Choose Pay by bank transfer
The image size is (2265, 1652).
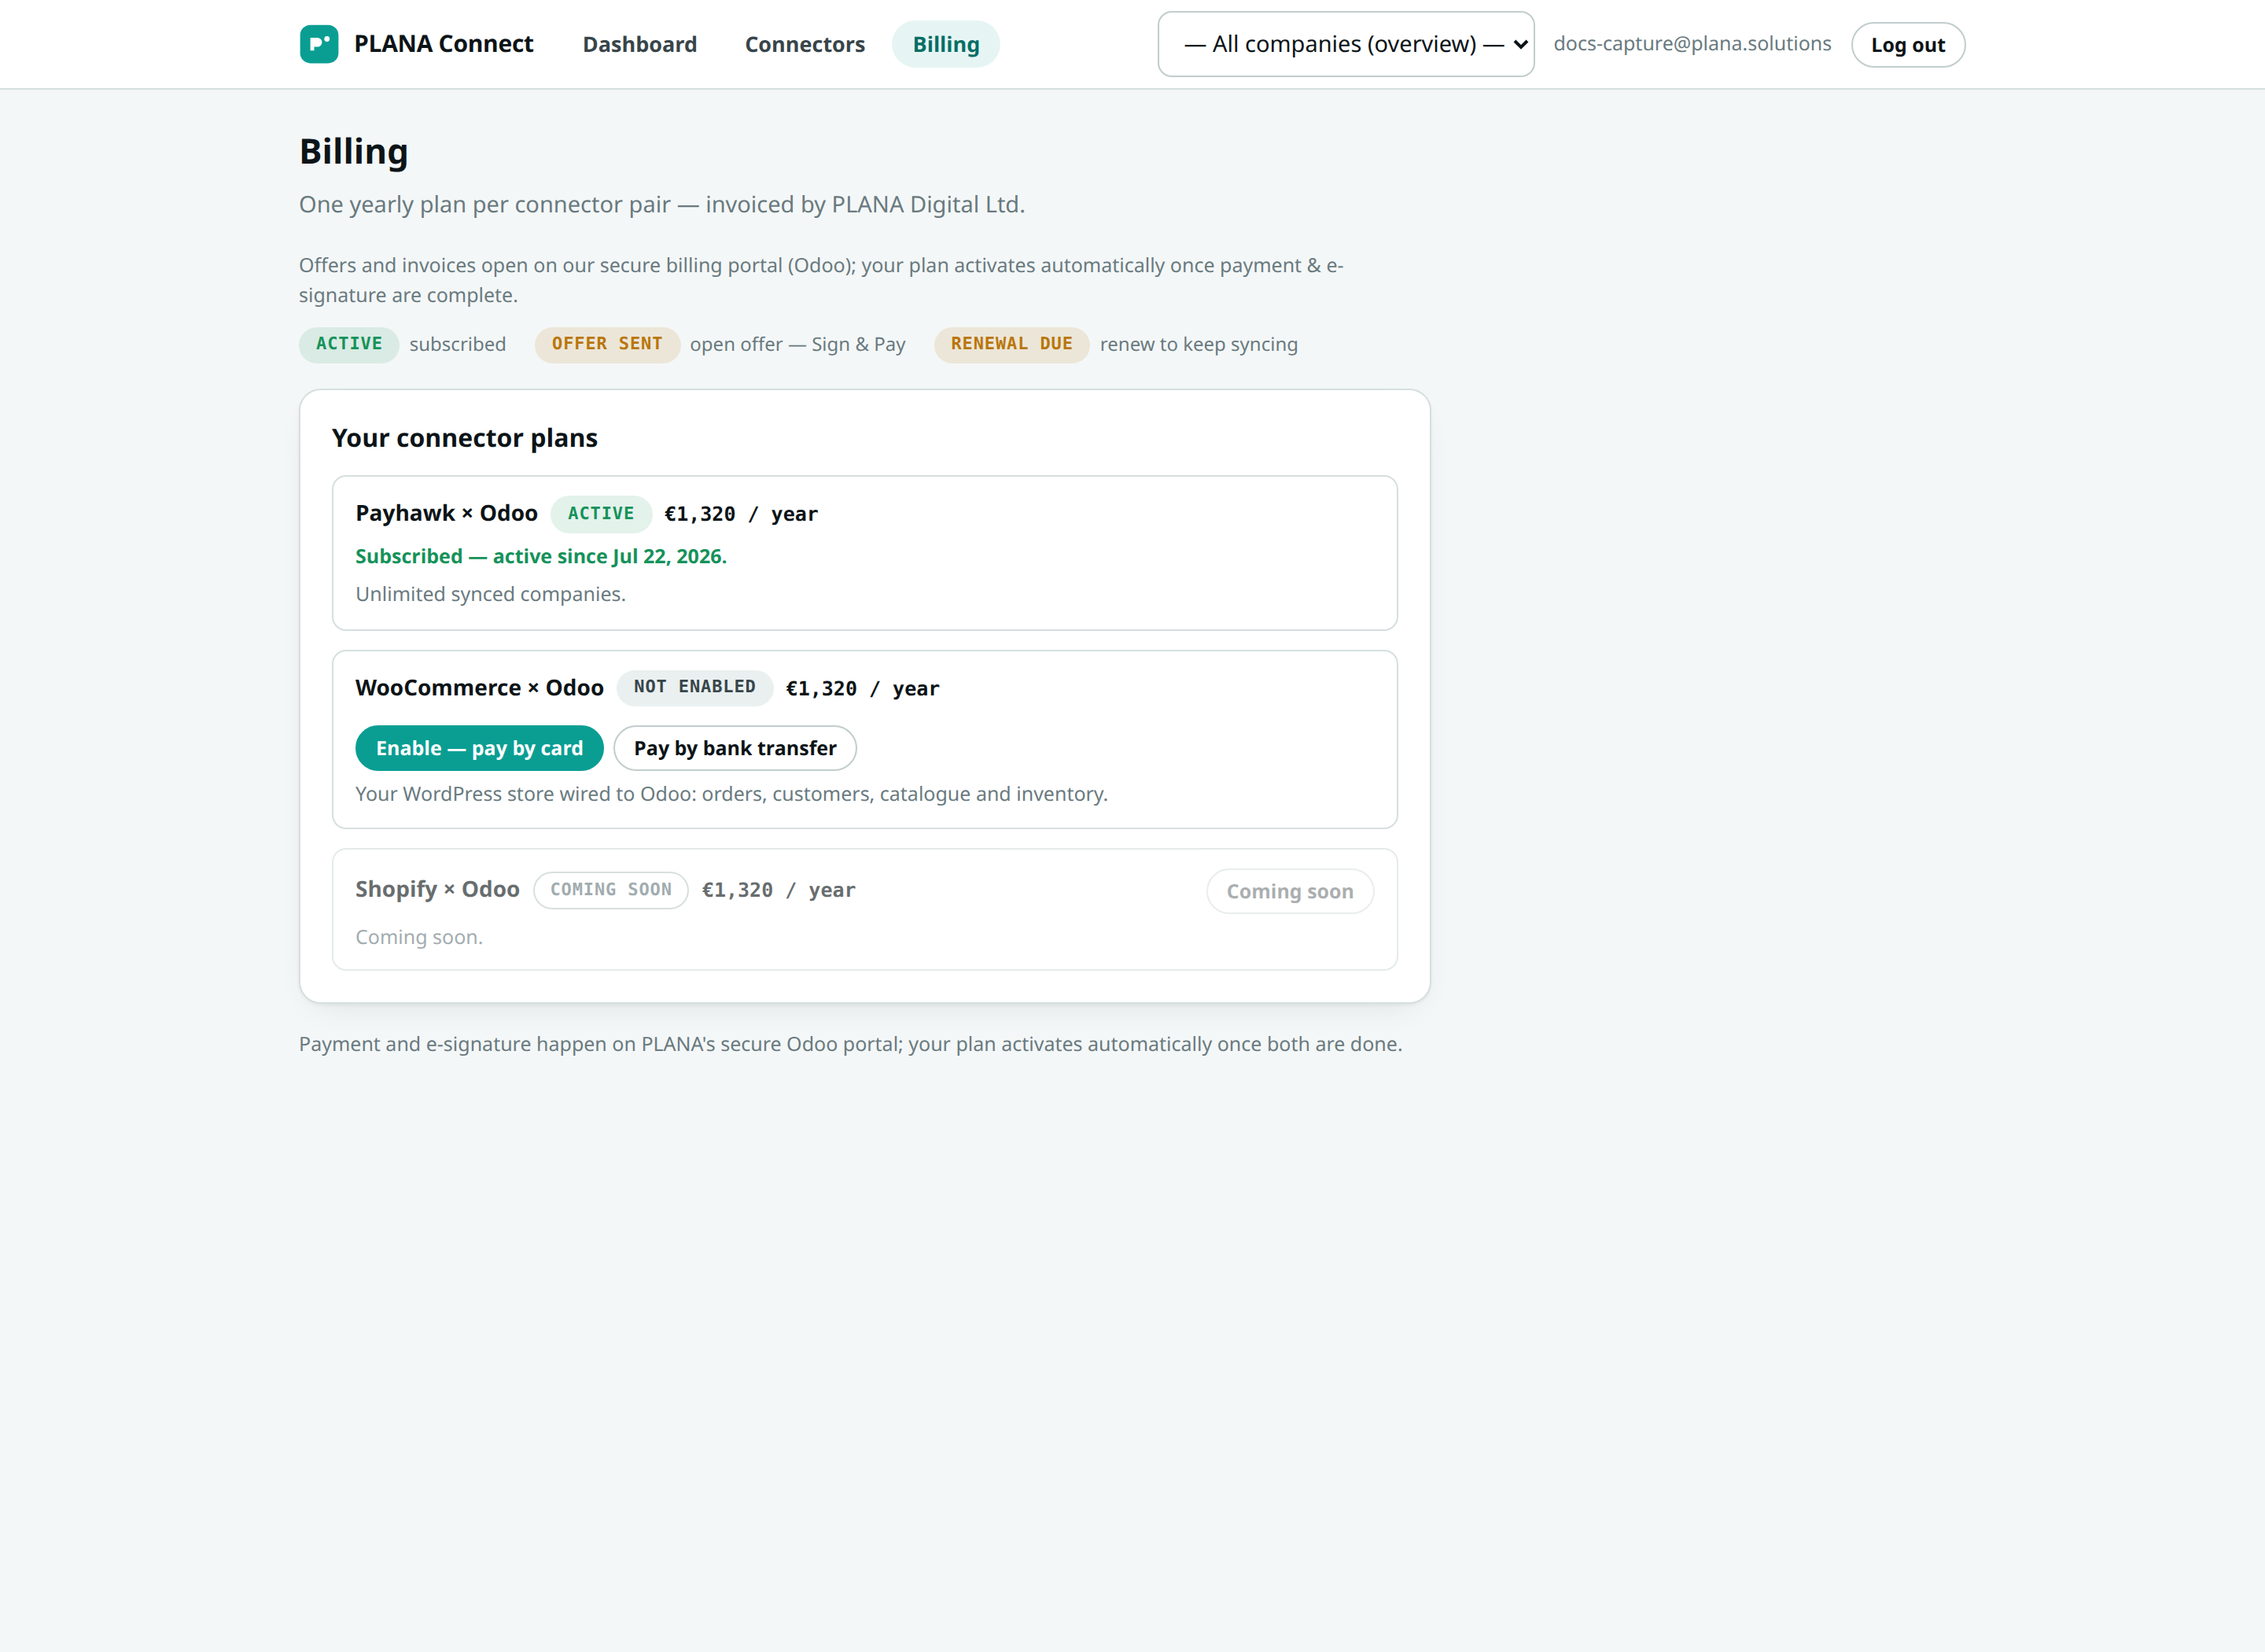click(x=735, y=748)
